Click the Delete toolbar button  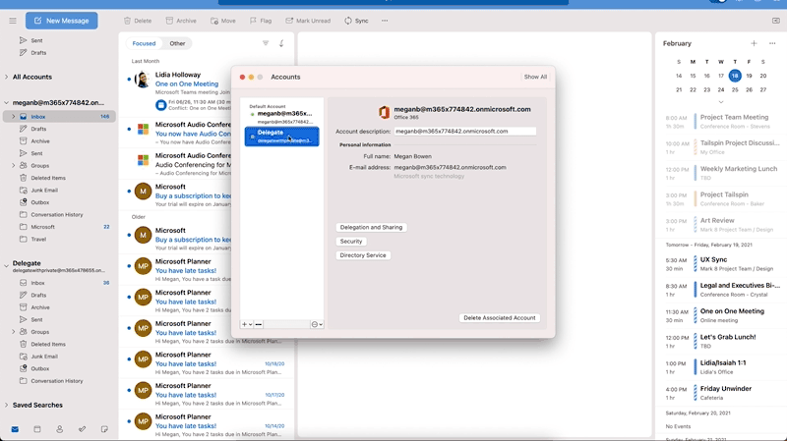click(x=138, y=21)
